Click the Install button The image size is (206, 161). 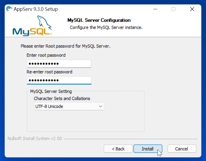148,149
